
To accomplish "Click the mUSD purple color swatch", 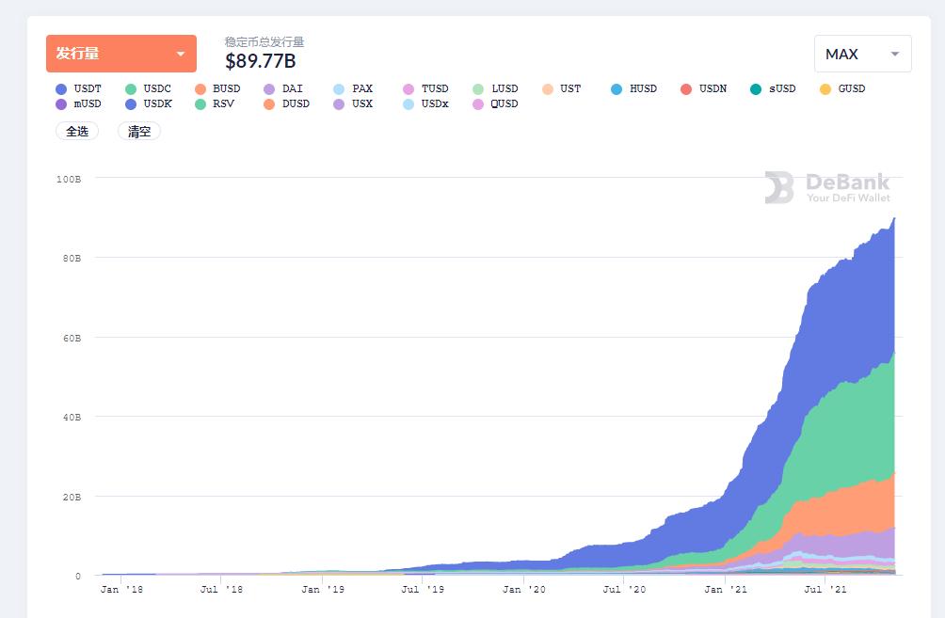I will (61, 104).
